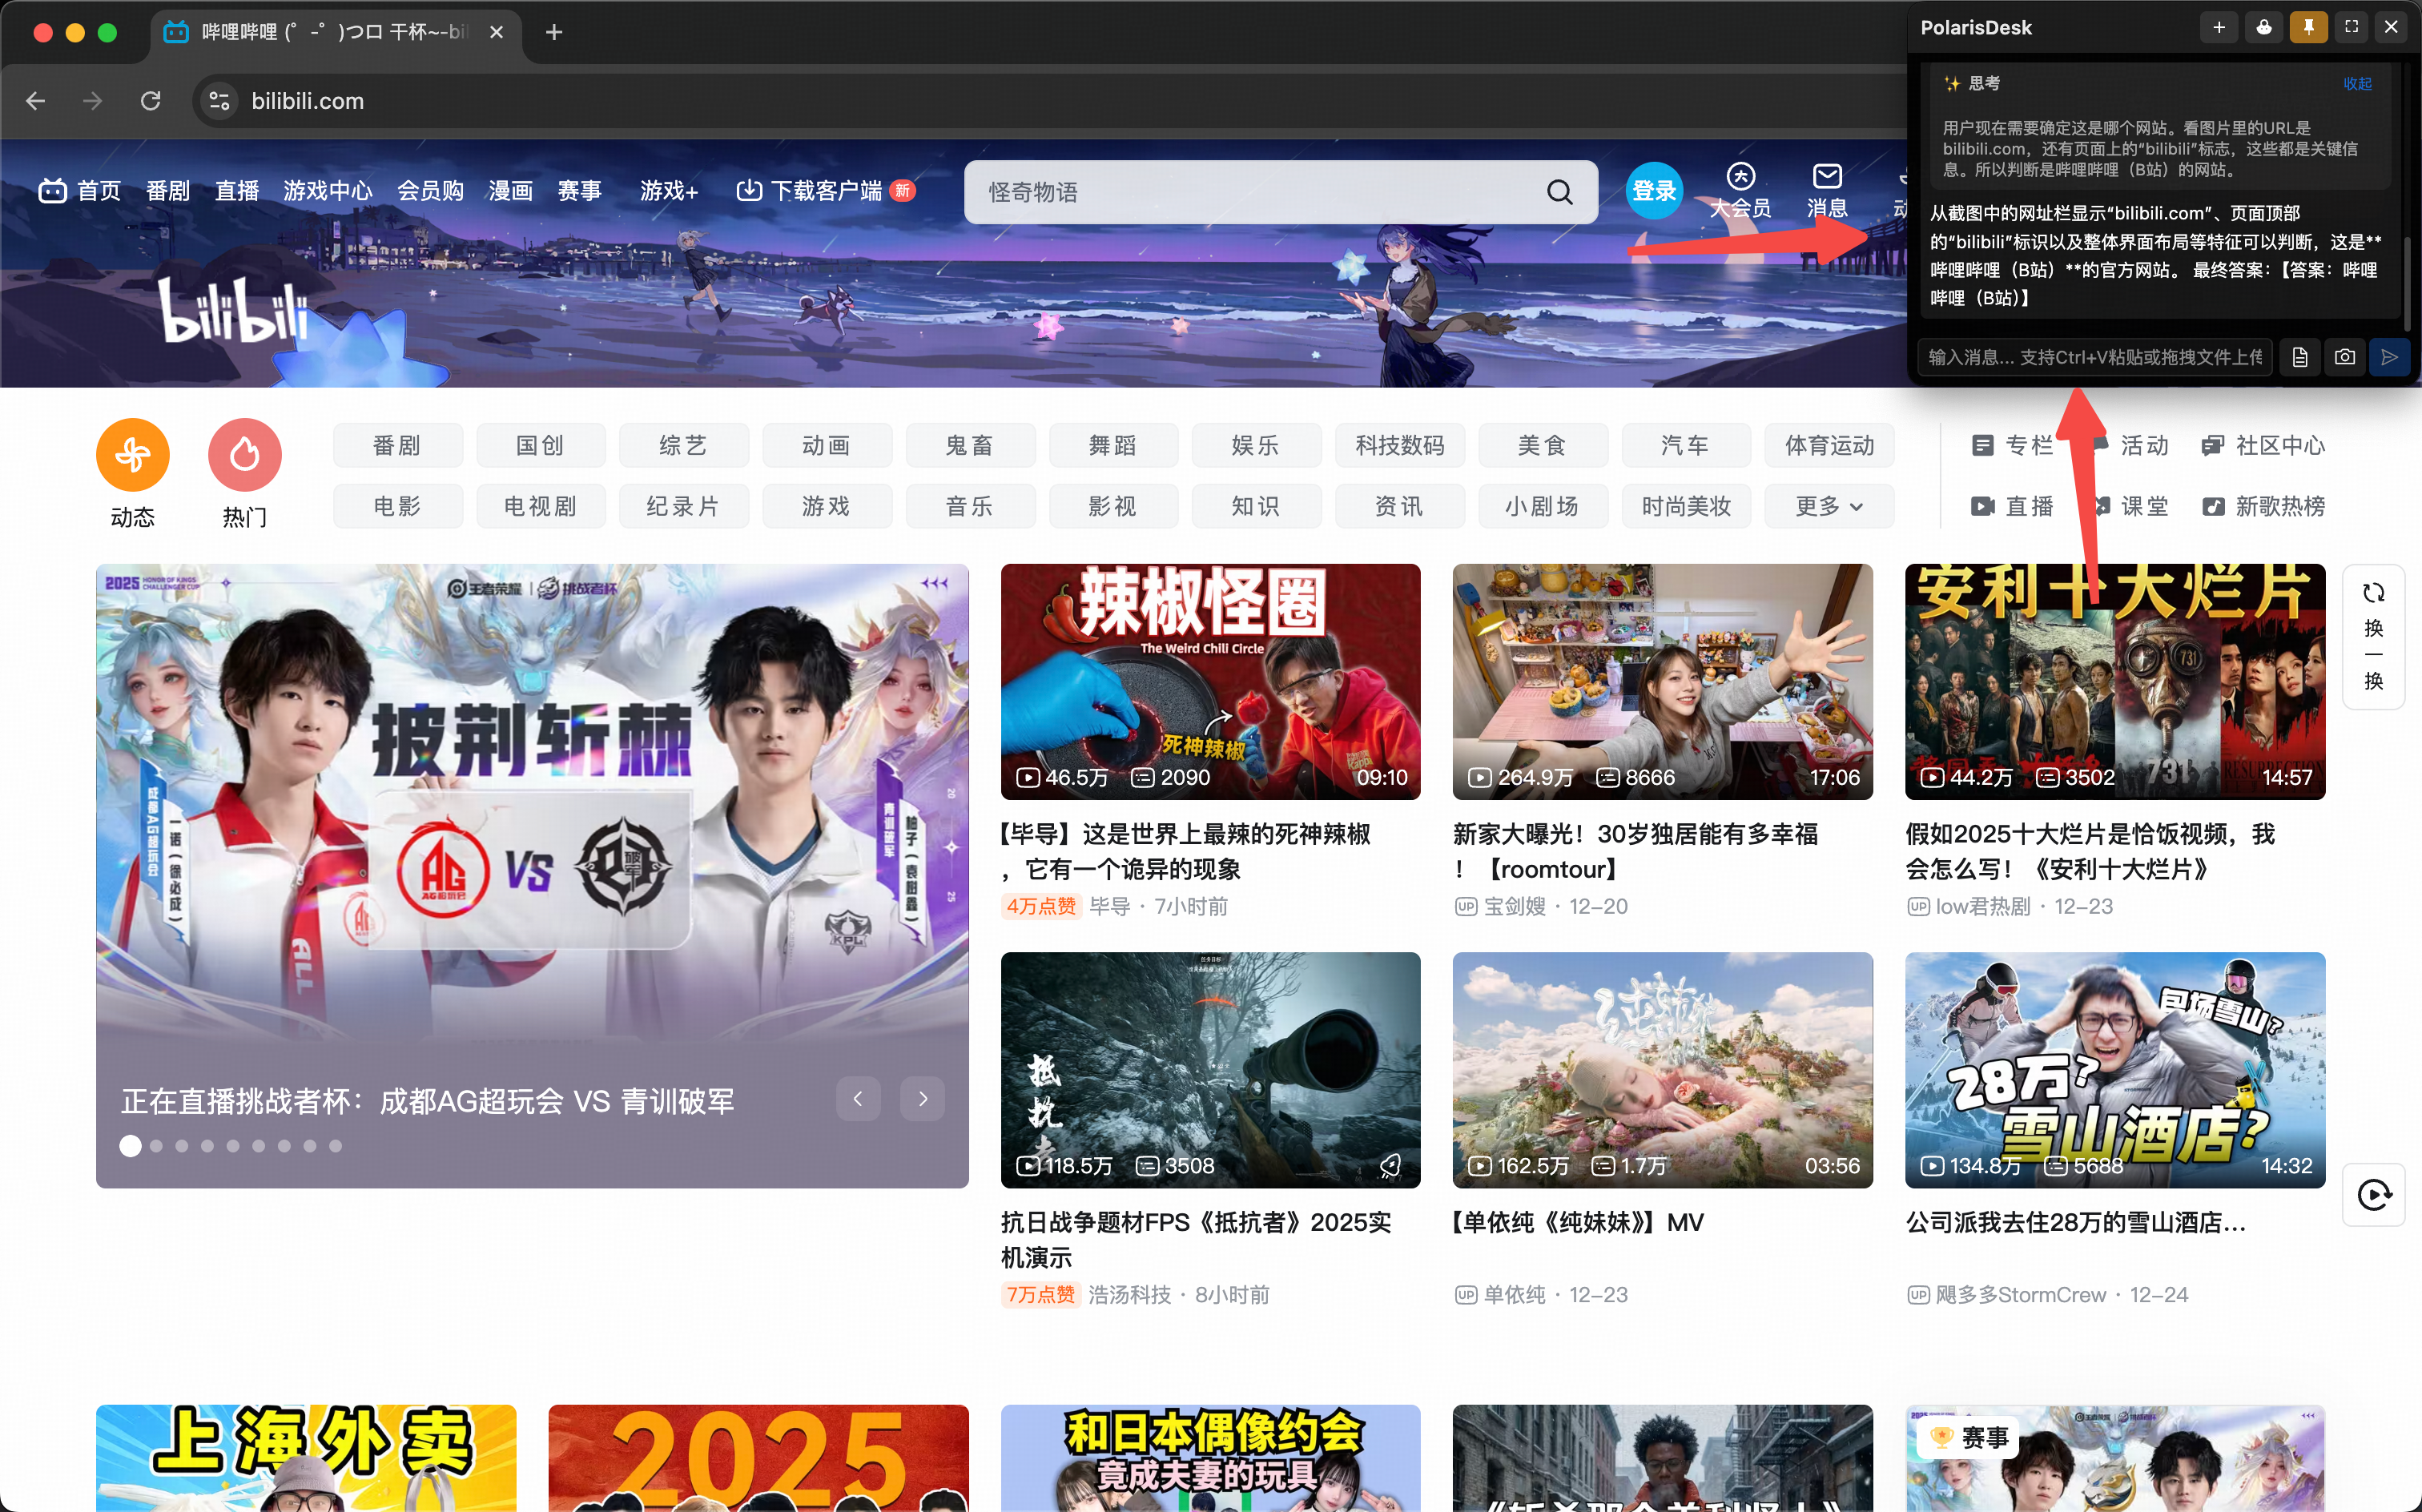Click the blue 登录 button
2422x1512 pixels.
point(1654,191)
